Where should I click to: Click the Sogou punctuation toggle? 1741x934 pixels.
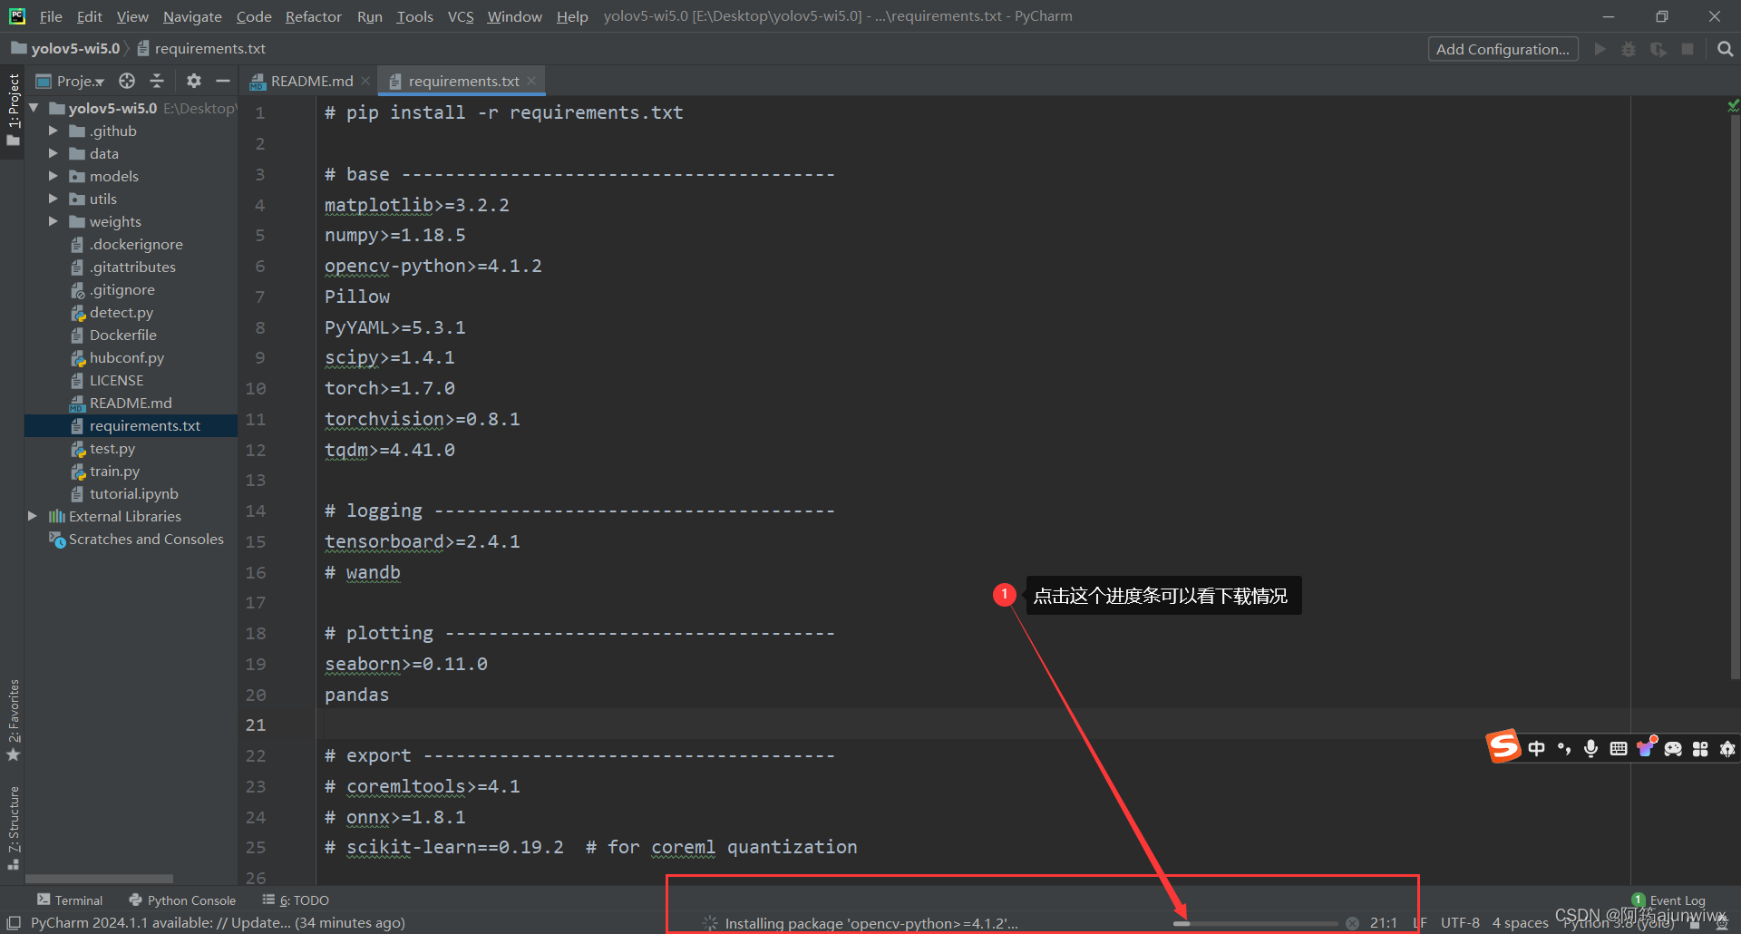(1564, 748)
